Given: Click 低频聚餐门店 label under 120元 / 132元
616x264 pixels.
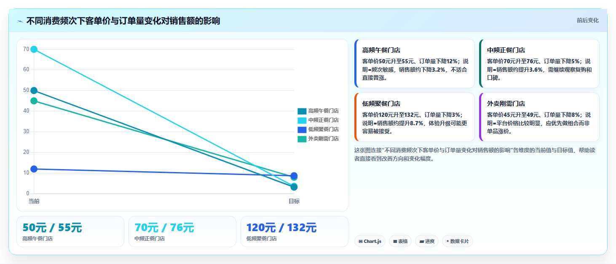Looking at the screenshot, I should pyautogui.click(x=262, y=239).
